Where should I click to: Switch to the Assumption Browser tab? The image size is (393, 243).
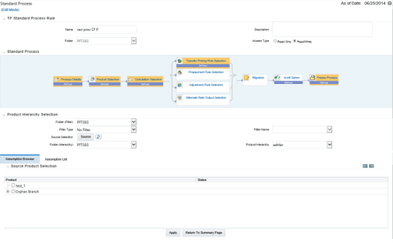[20, 159]
